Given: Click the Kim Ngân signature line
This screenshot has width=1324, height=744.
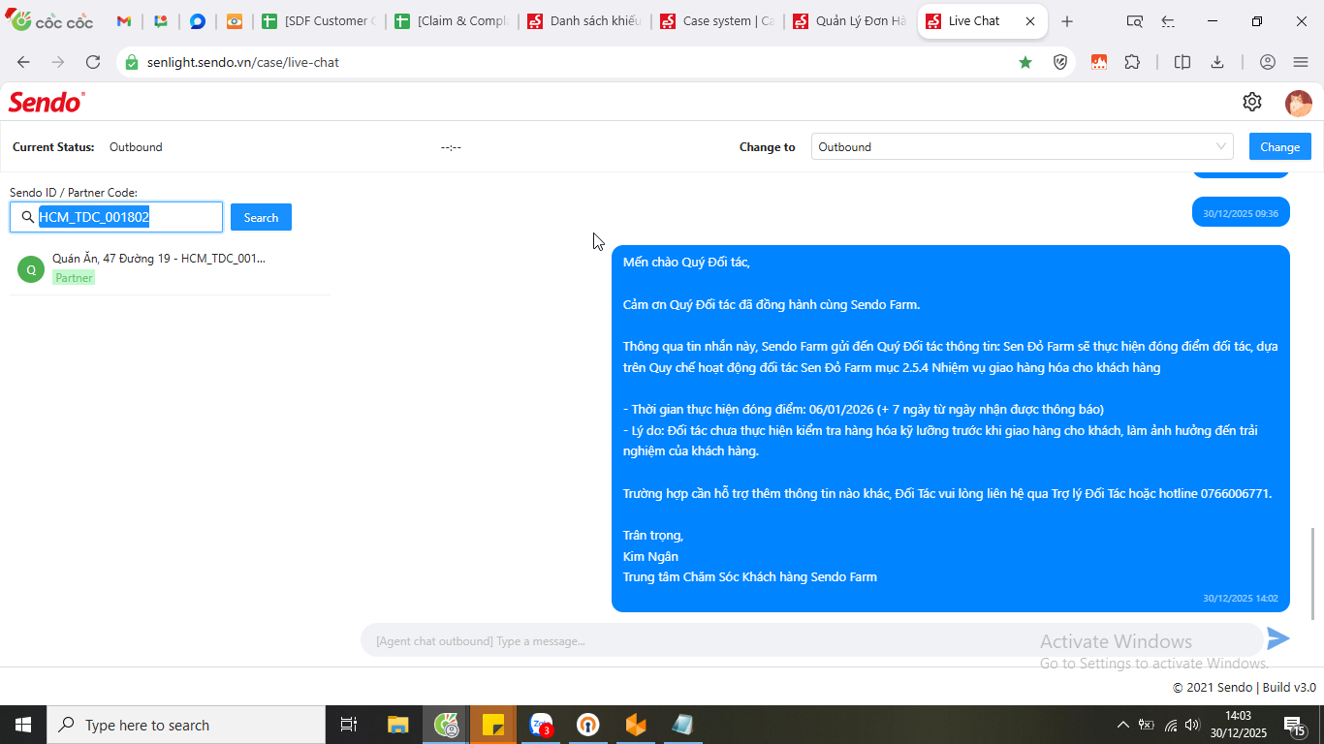Looking at the screenshot, I should tap(650, 556).
